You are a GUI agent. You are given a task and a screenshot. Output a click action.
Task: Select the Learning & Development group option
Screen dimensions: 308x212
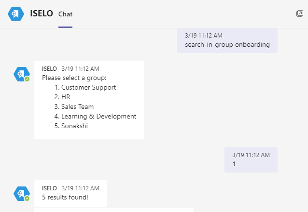click(95, 116)
